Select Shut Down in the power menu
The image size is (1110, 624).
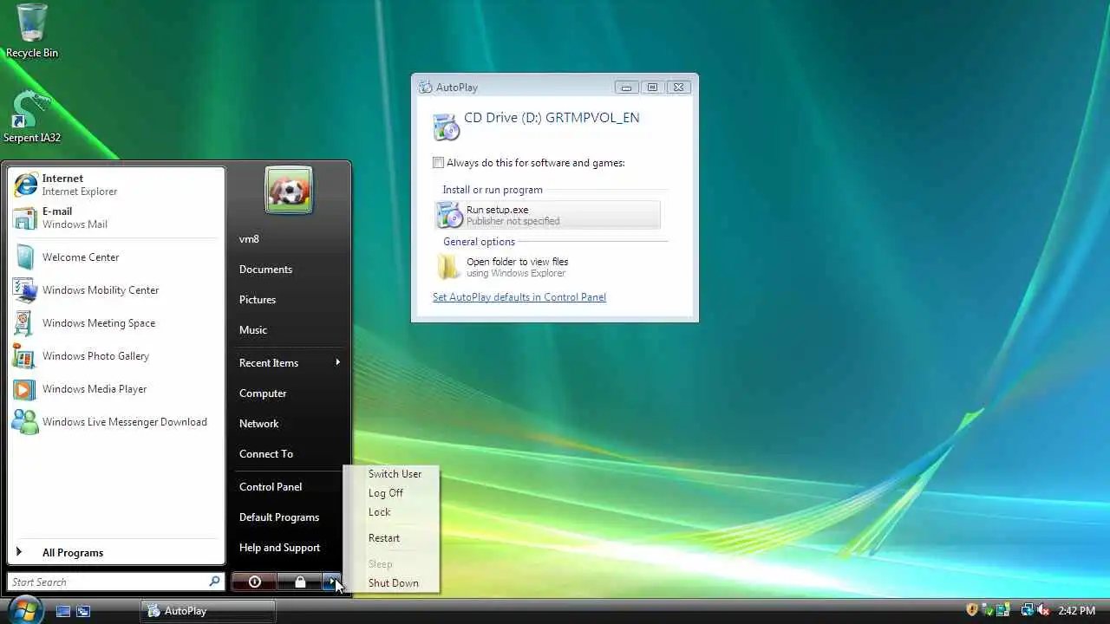coord(394,583)
